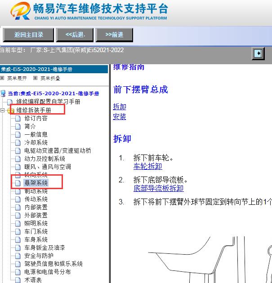Viewport: 272px width, 283px height.
Task: Click the 荣威-Ei5-2020-2021-维修手册 panel header
Action: coord(54,69)
